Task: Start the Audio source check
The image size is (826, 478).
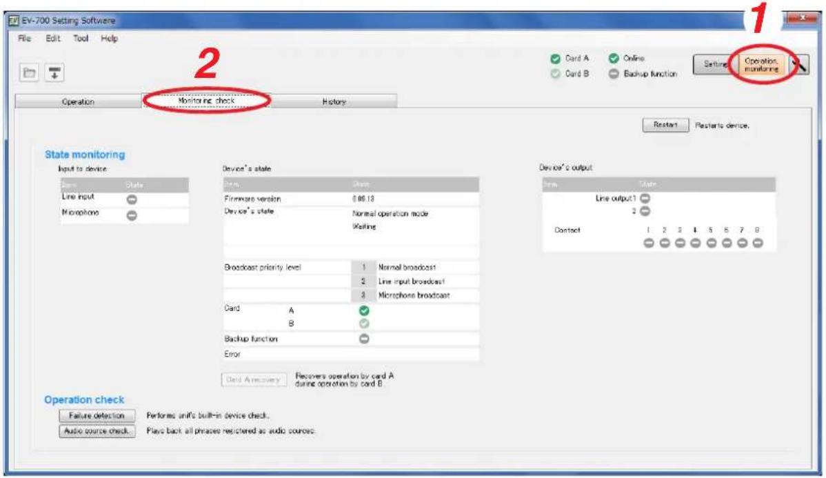Action: click(x=97, y=431)
